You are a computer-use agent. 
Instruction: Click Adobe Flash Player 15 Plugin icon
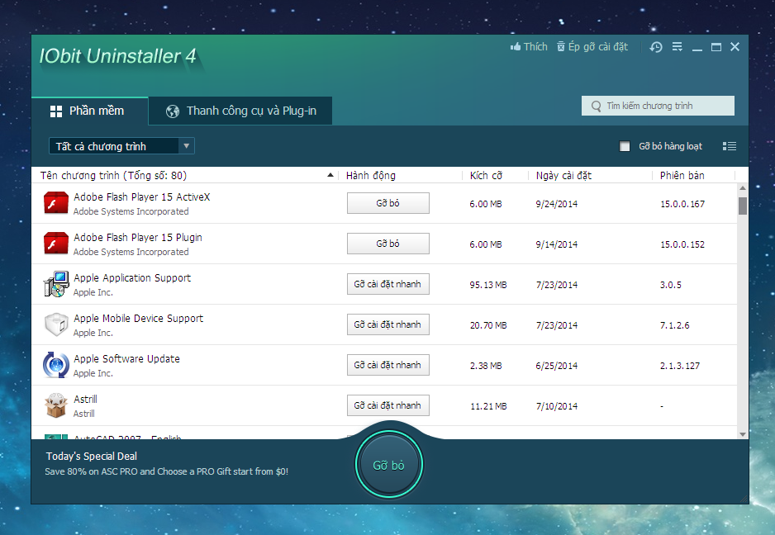[56, 244]
